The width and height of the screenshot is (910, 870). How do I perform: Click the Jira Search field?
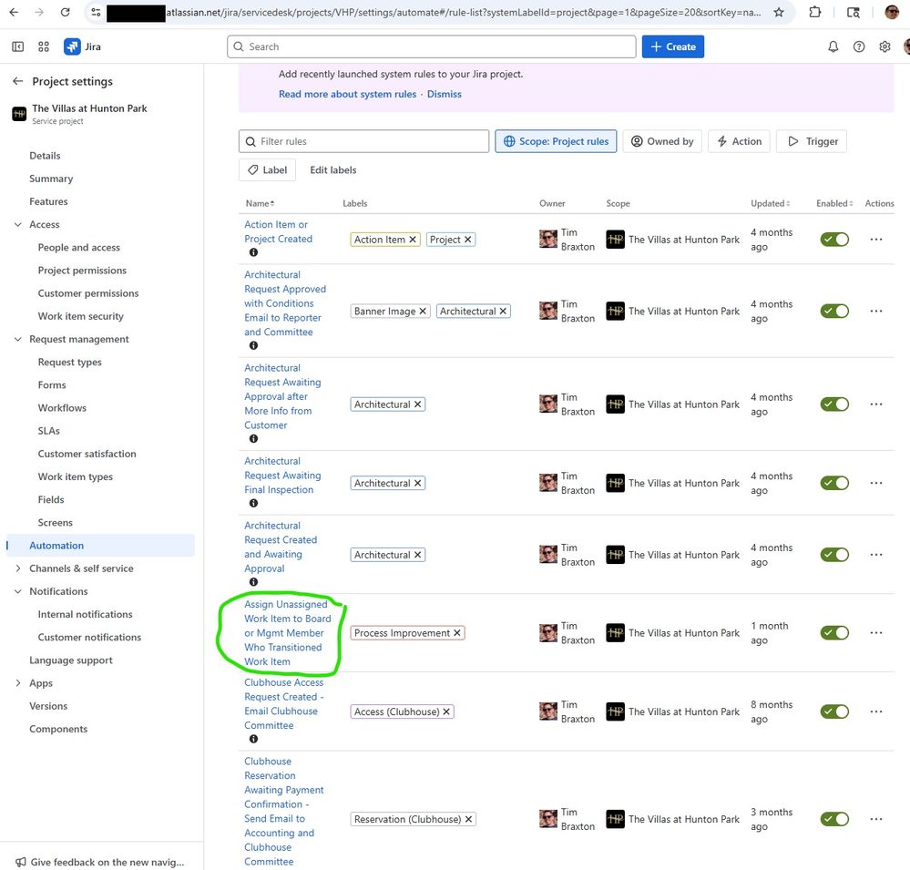pos(431,46)
